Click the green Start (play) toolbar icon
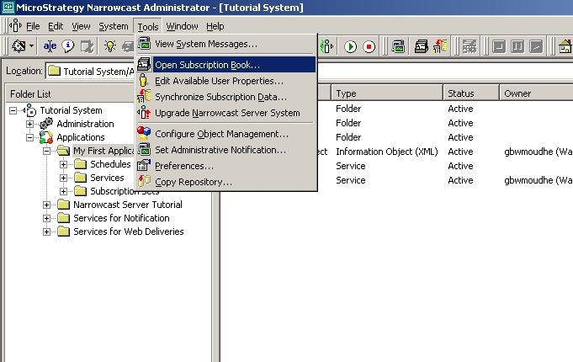The height and width of the screenshot is (362, 573). pyautogui.click(x=351, y=46)
